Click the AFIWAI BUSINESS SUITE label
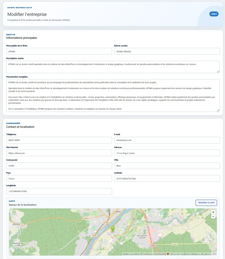 19,8
